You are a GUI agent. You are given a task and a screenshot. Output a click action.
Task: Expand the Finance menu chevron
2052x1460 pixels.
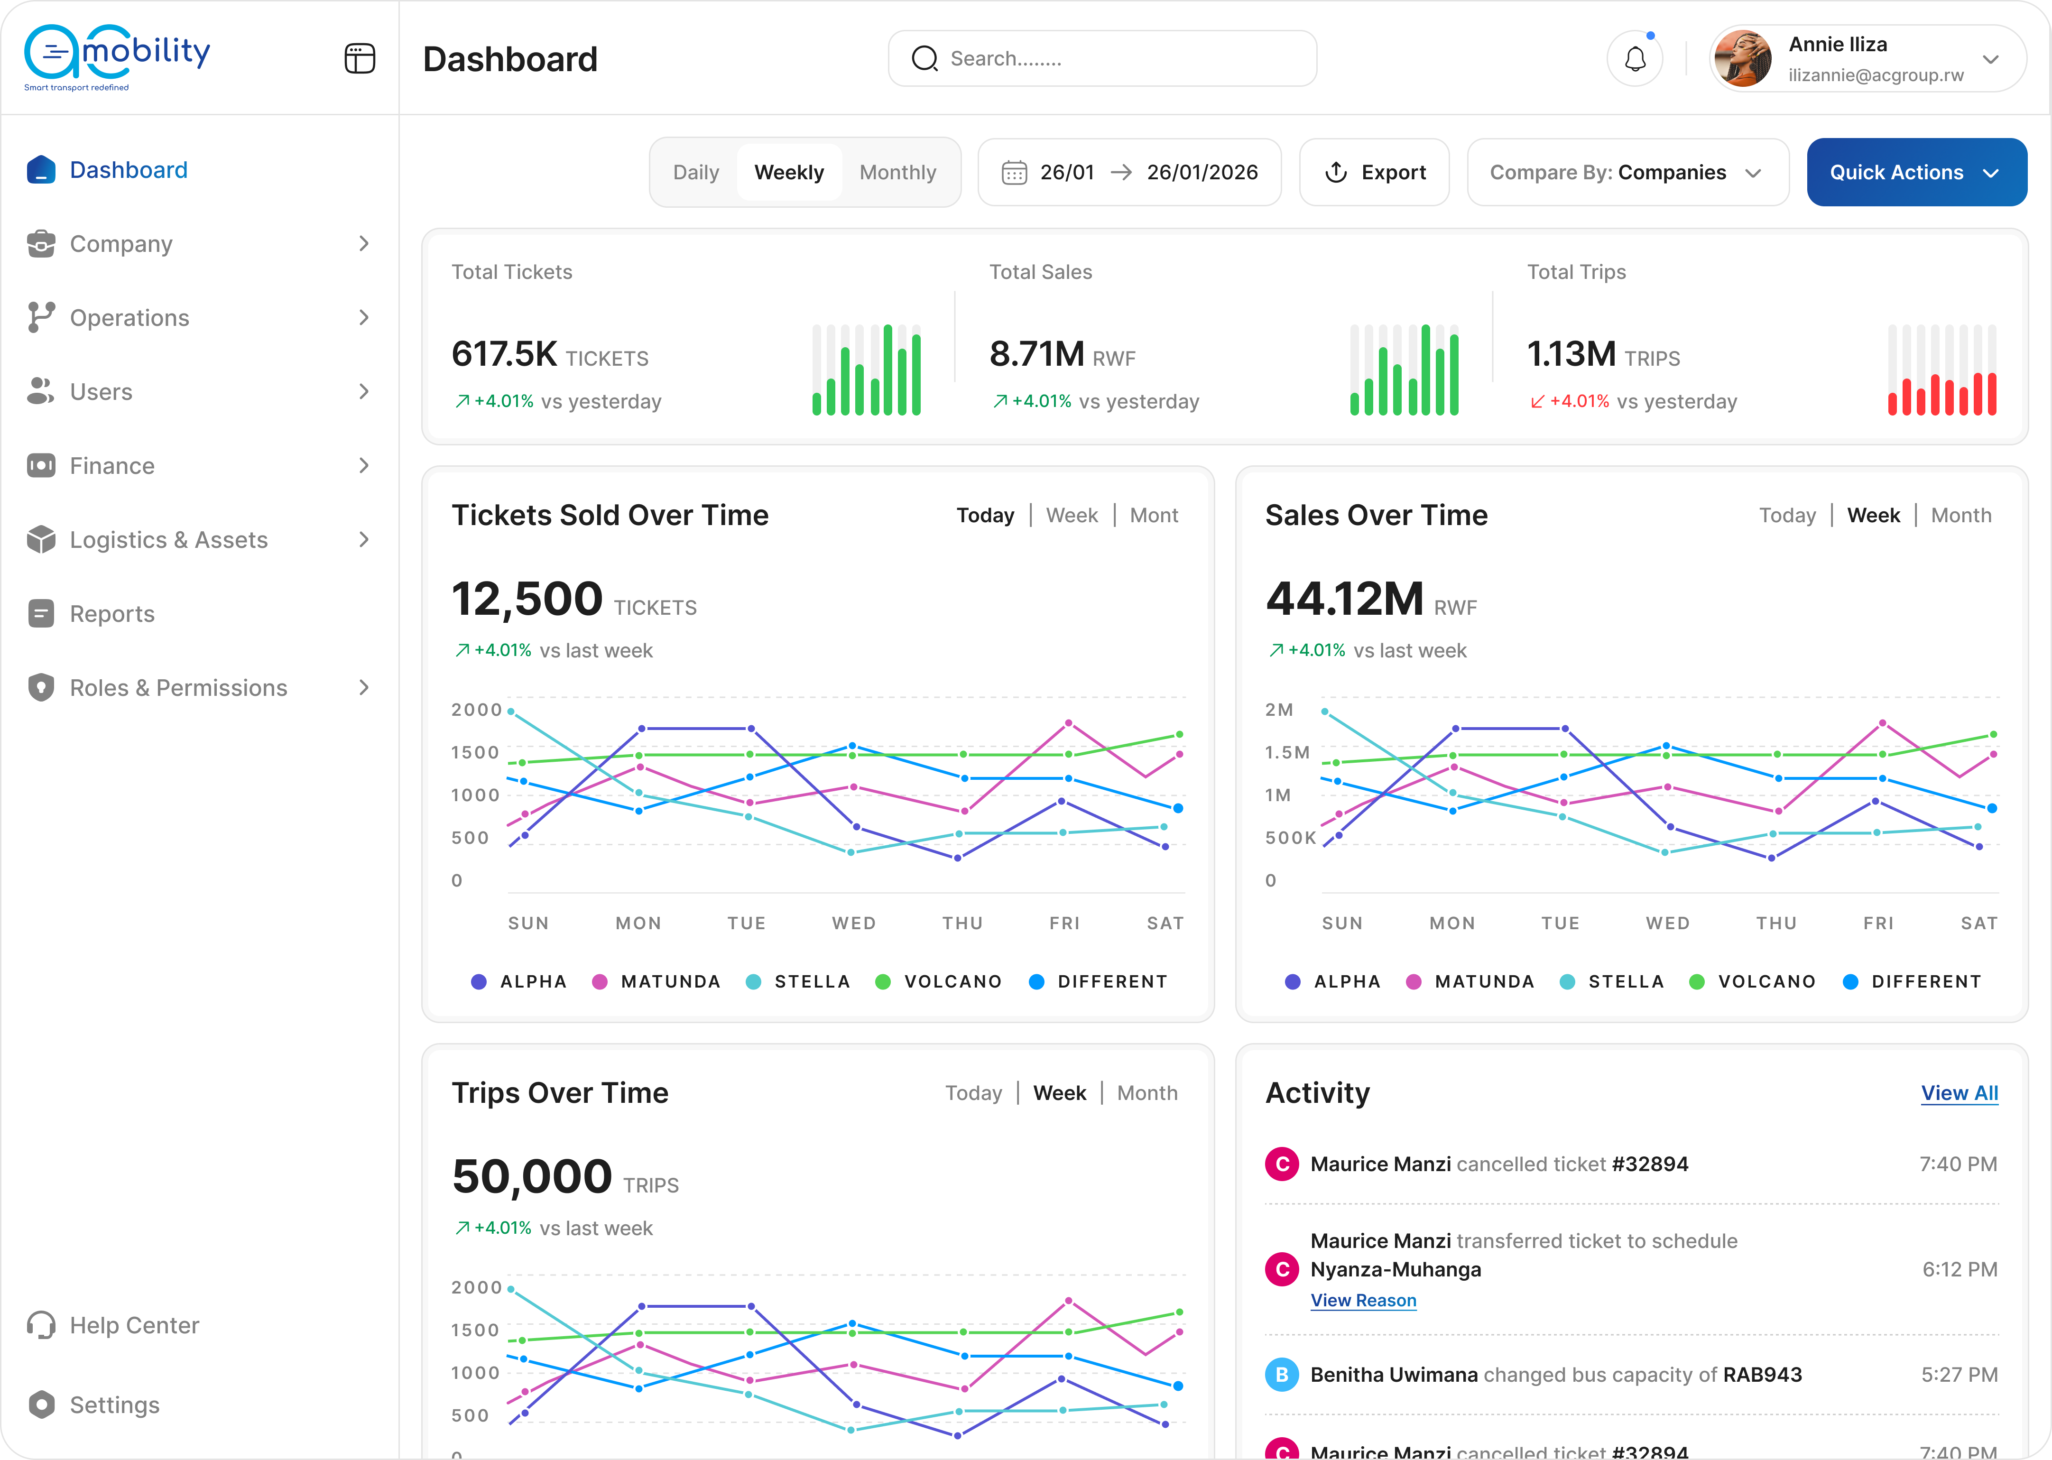[364, 466]
